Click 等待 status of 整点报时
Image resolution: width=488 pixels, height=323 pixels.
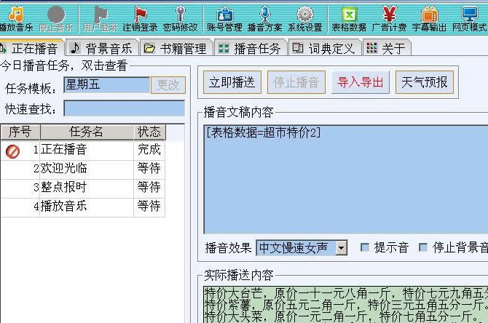pos(149,188)
